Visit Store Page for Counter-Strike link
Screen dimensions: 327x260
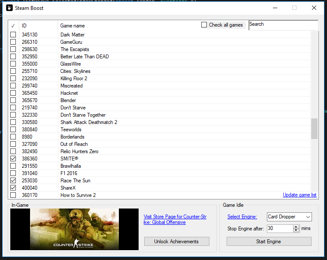click(x=175, y=219)
